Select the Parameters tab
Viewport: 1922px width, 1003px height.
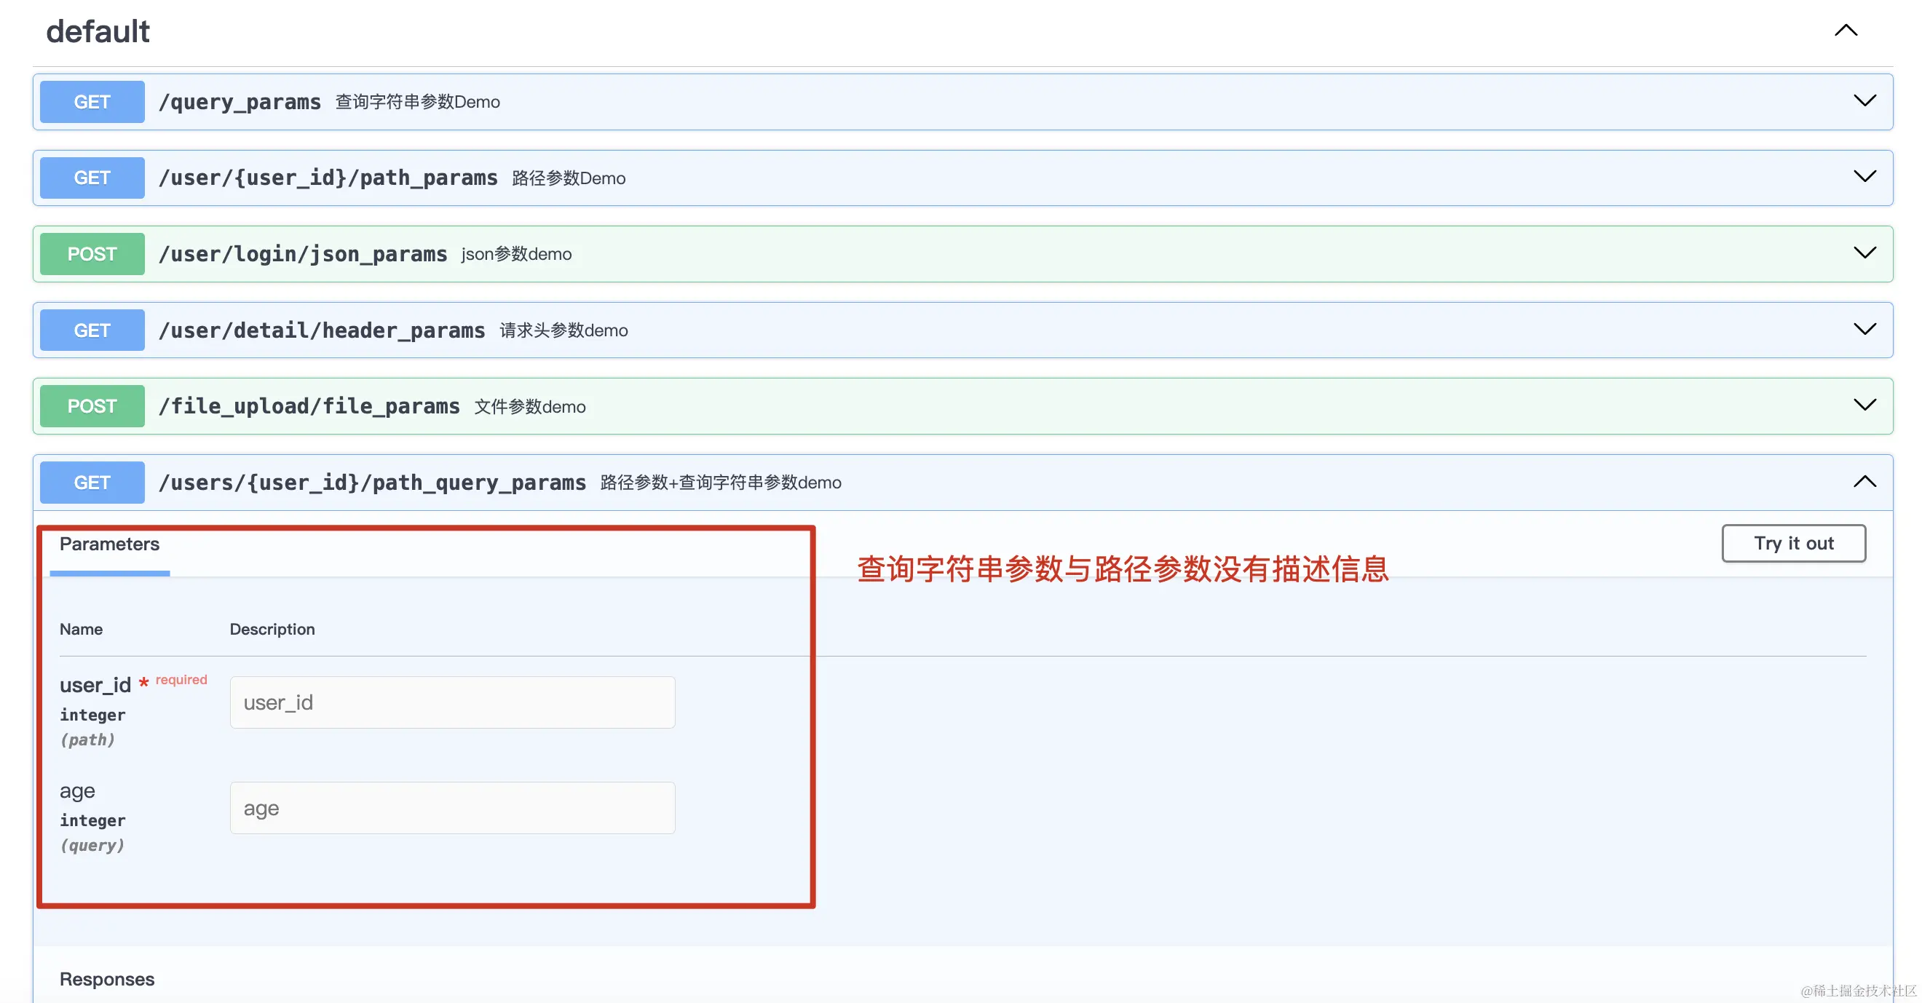tap(110, 544)
